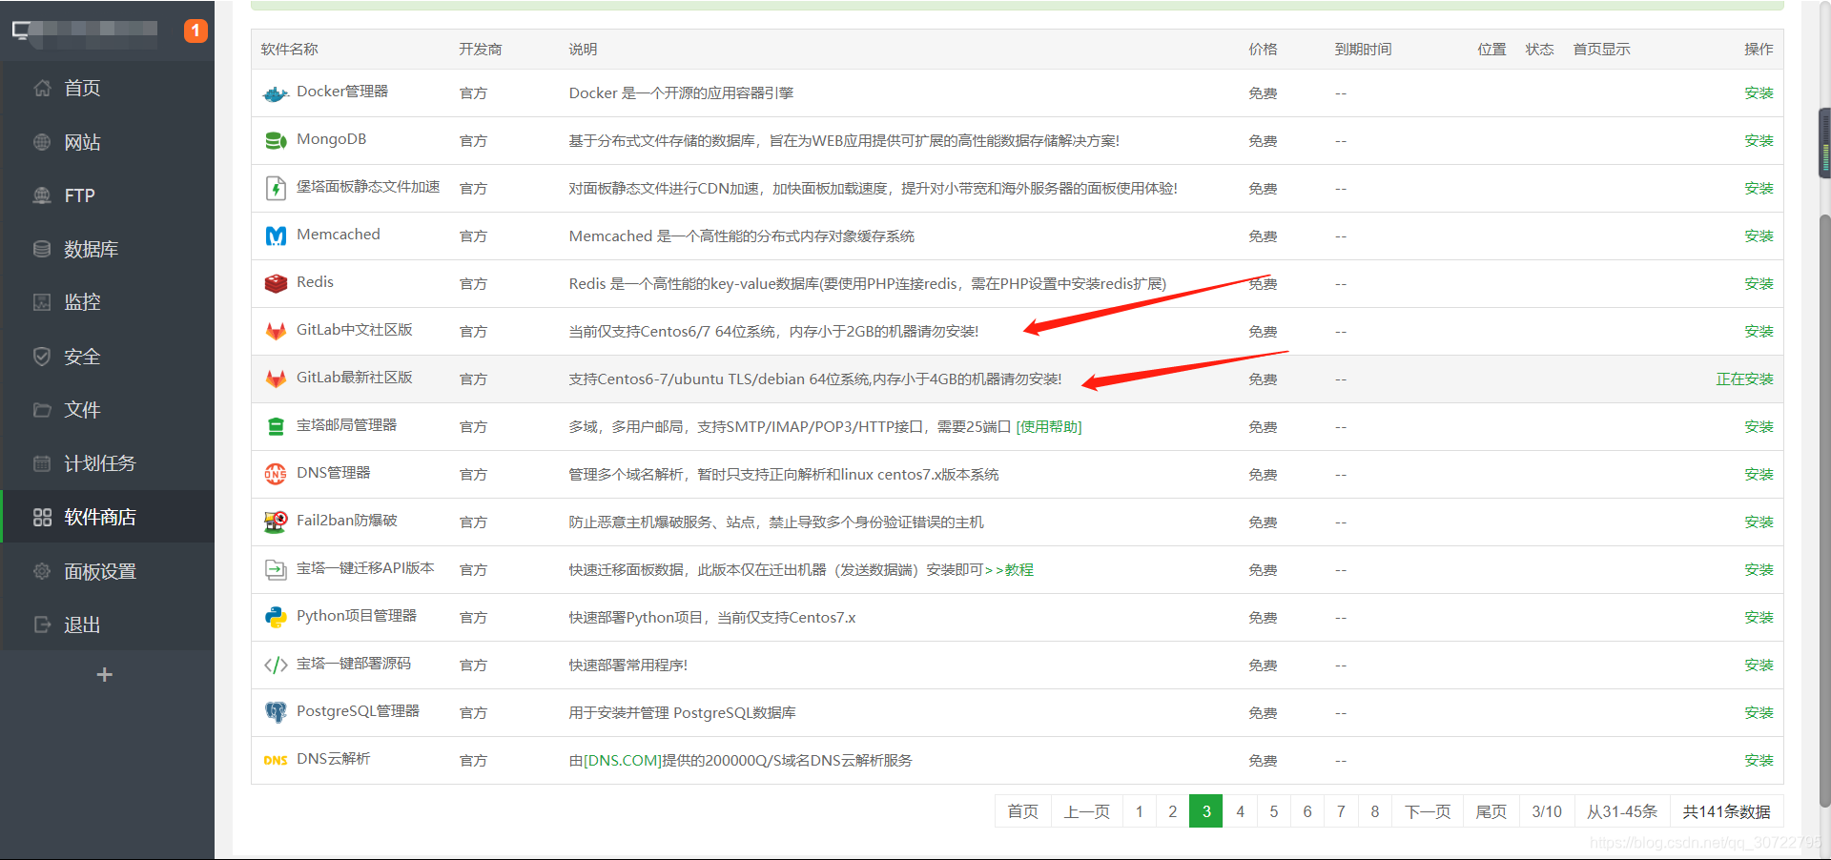Open the >>教程 link in migration row
The image size is (1831, 860).
coord(1009,570)
